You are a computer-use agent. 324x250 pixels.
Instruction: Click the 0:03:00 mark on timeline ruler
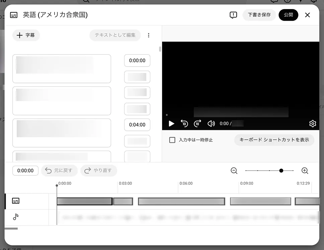tap(126, 183)
